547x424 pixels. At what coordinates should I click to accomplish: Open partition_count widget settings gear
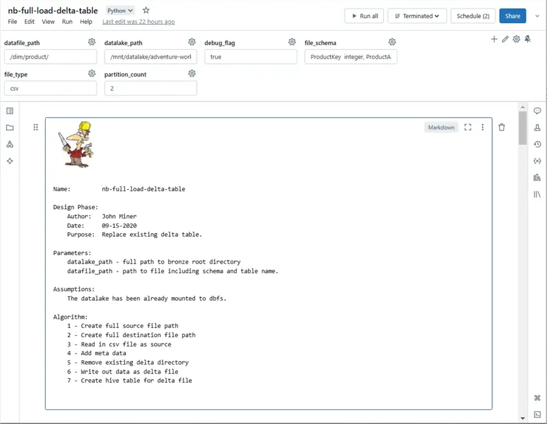click(x=192, y=74)
